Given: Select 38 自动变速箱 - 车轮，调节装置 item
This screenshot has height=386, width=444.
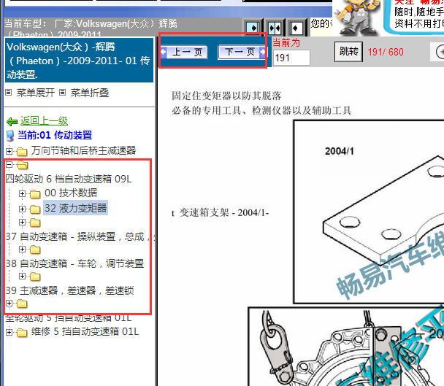Looking at the screenshot, I should (74, 263).
